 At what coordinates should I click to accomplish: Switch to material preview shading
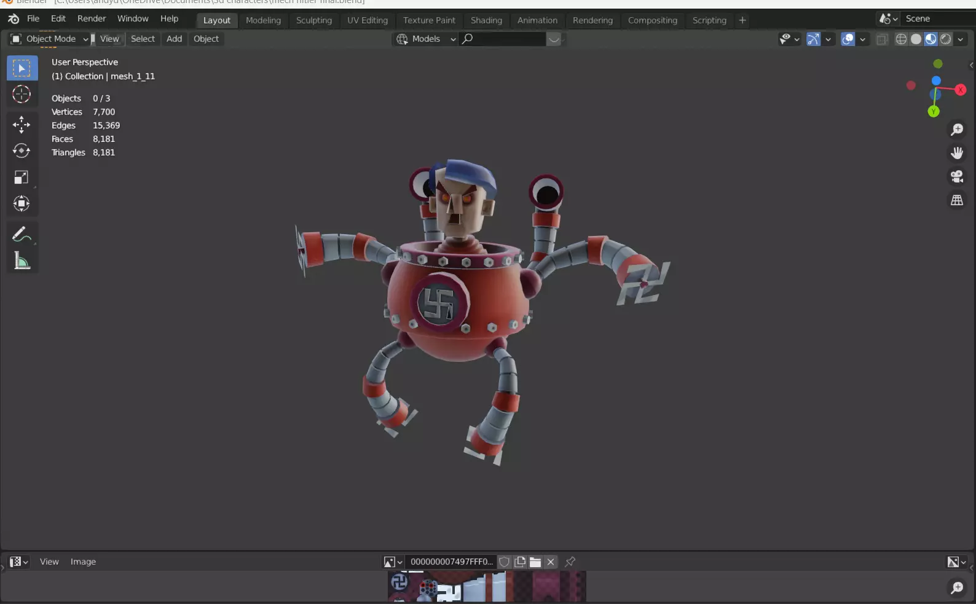pos(931,39)
